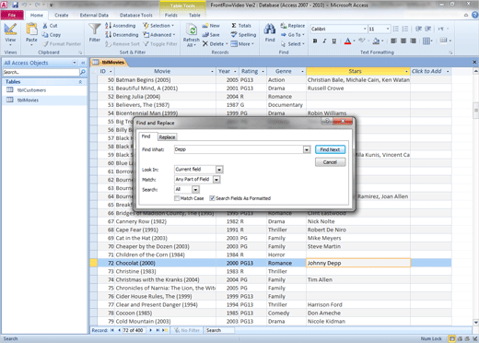479x343 pixels.
Task: Open the Calibri font name dropdown
Action: 365,29
